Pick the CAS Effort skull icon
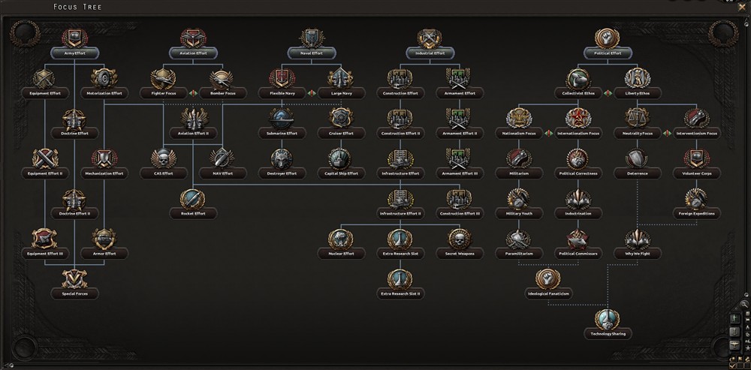This screenshot has width=751, height=370. (163, 158)
